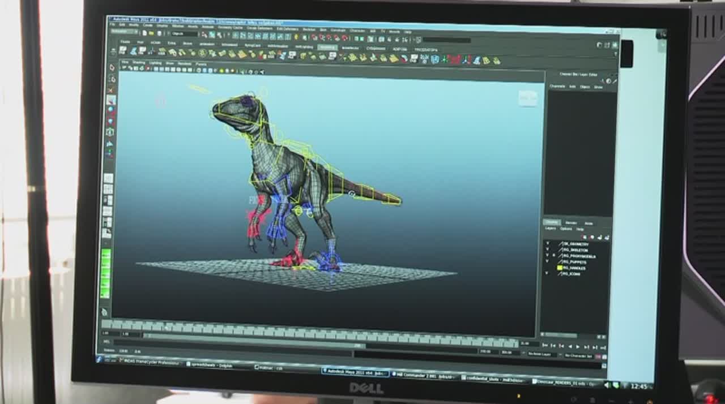Switch to the Render layer tab

coord(571,222)
